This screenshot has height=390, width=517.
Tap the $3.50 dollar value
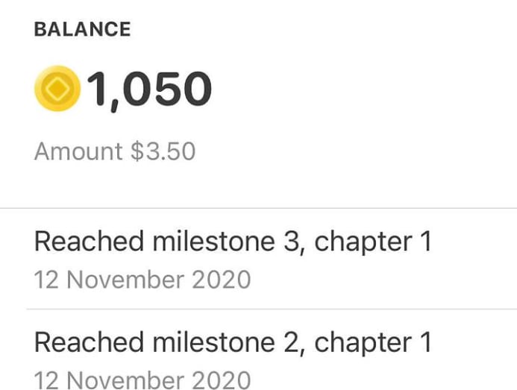(163, 151)
